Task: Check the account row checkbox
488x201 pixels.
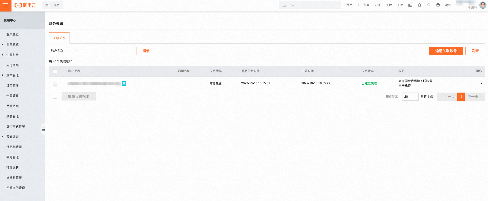Action: coord(55,84)
